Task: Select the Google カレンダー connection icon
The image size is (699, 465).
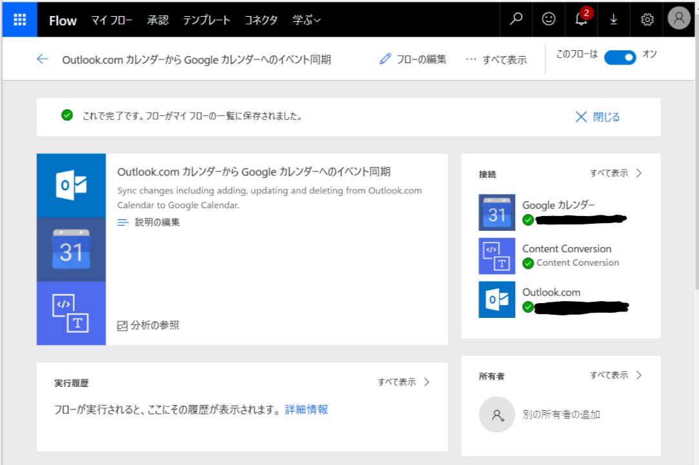Action: tap(496, 212)
